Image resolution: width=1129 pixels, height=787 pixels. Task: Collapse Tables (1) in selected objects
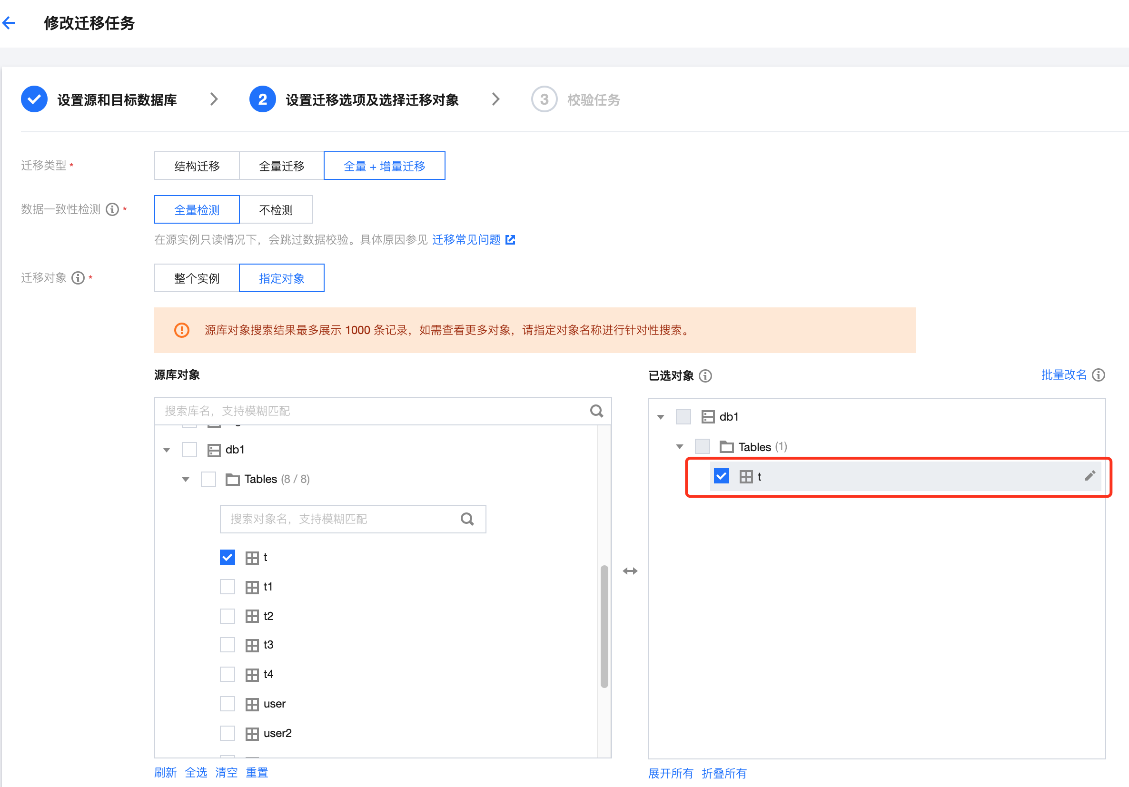(680, 446)
